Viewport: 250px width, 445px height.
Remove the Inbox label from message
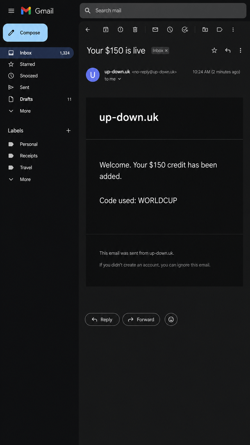click(x=166, y=50)
